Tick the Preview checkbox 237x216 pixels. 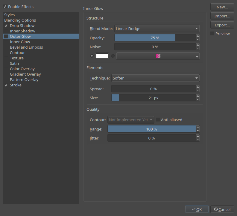tap(212, 34)
